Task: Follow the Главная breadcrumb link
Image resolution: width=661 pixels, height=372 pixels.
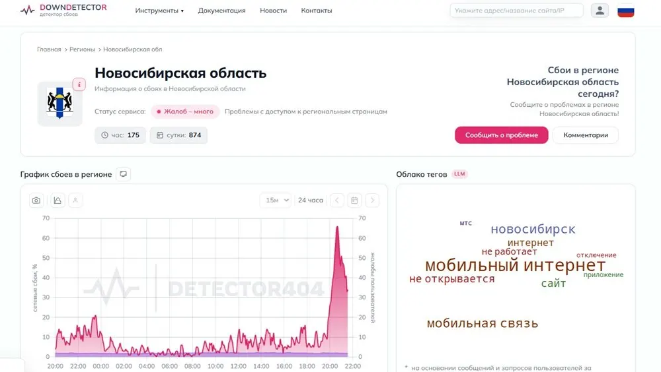Action: (49, 49)
